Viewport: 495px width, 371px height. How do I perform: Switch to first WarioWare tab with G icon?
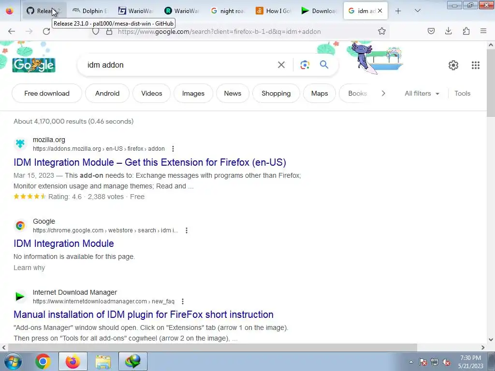coord(136,11)
